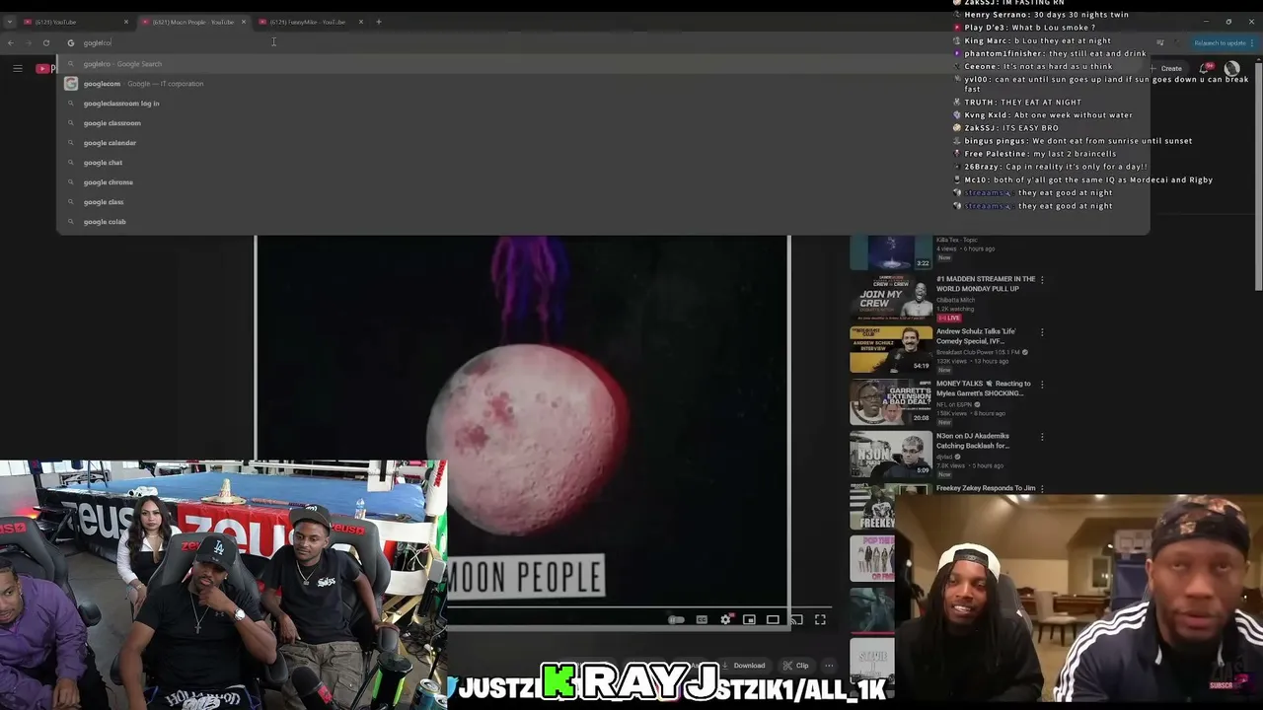Viewport: 1263px width, 710px height.
Task: Open the Madden Streamer live video thumbnail
Action: (891, 299)
